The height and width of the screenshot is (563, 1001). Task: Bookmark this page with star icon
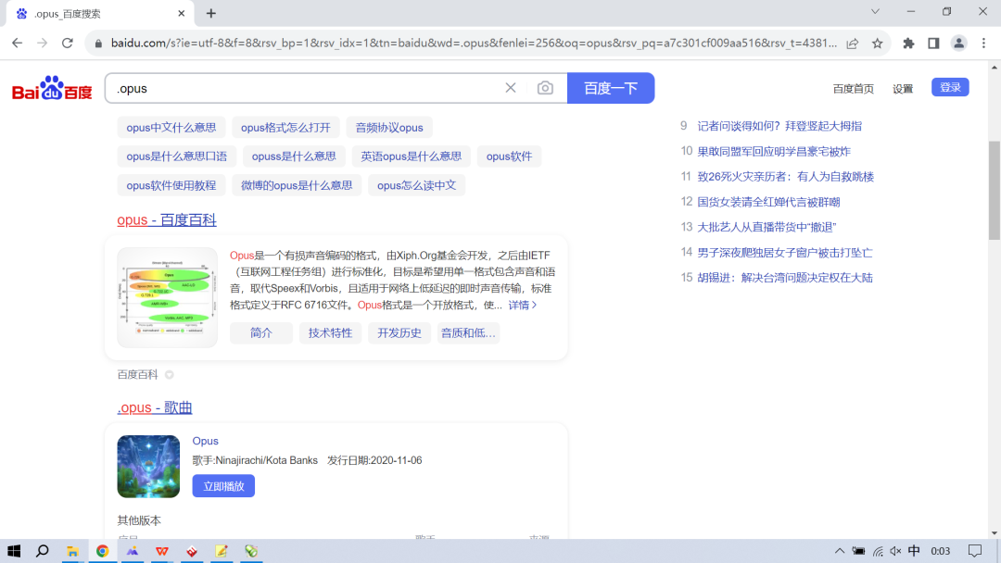click(877, 44)
